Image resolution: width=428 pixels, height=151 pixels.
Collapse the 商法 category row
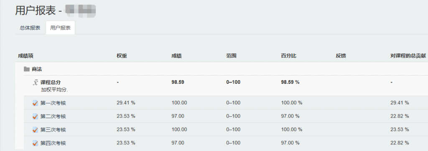[x=37, y=69]
